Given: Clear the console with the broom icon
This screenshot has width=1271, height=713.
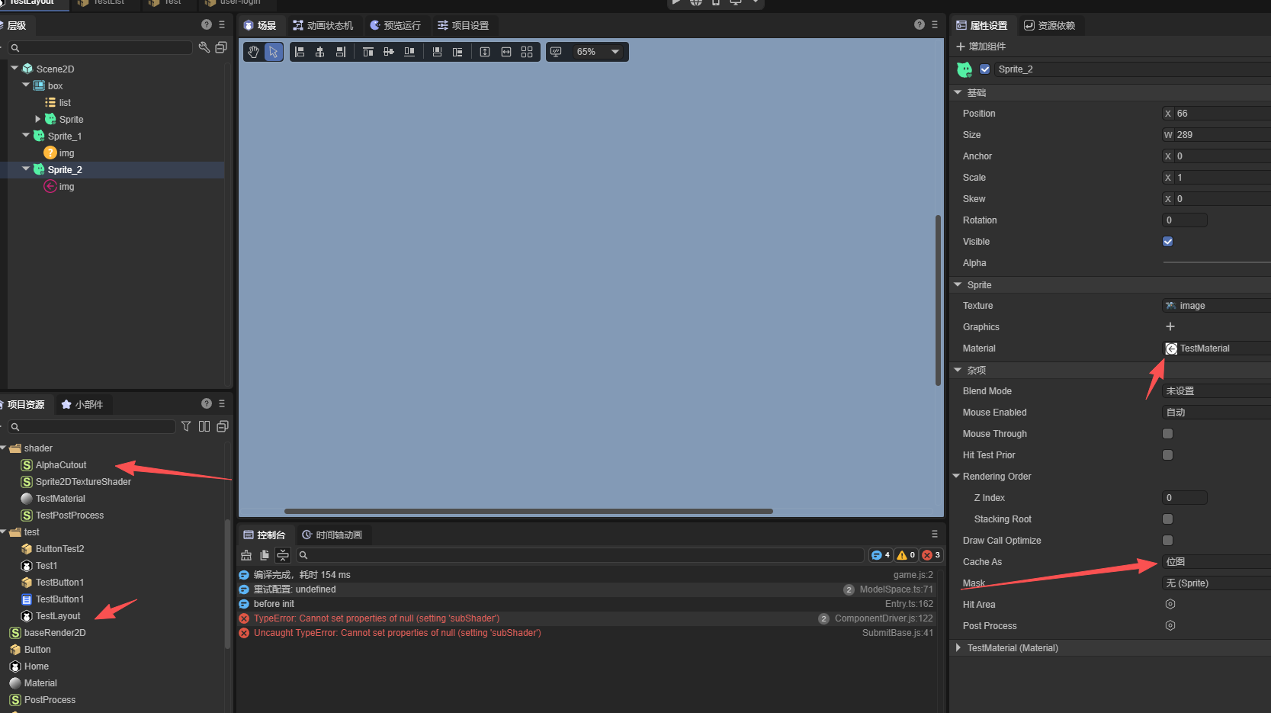Looking at the screenshot, I should [246, 555].
